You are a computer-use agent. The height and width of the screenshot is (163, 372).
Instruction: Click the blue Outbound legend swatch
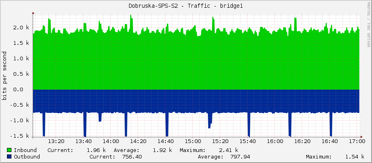pos(9,156)
